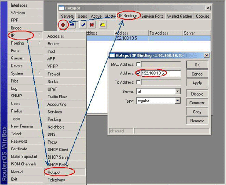Close the Hotspot window
Viewport: 226px width, 185px height.
coord(208,8)
